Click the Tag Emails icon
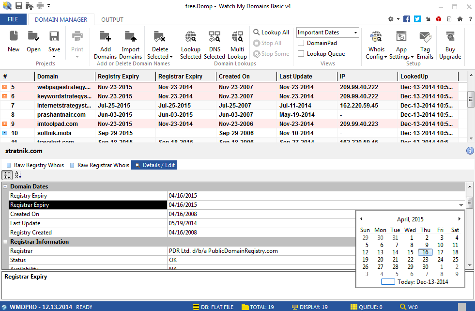Viewport: 475px width, 311px height. (x=425, y=37)
